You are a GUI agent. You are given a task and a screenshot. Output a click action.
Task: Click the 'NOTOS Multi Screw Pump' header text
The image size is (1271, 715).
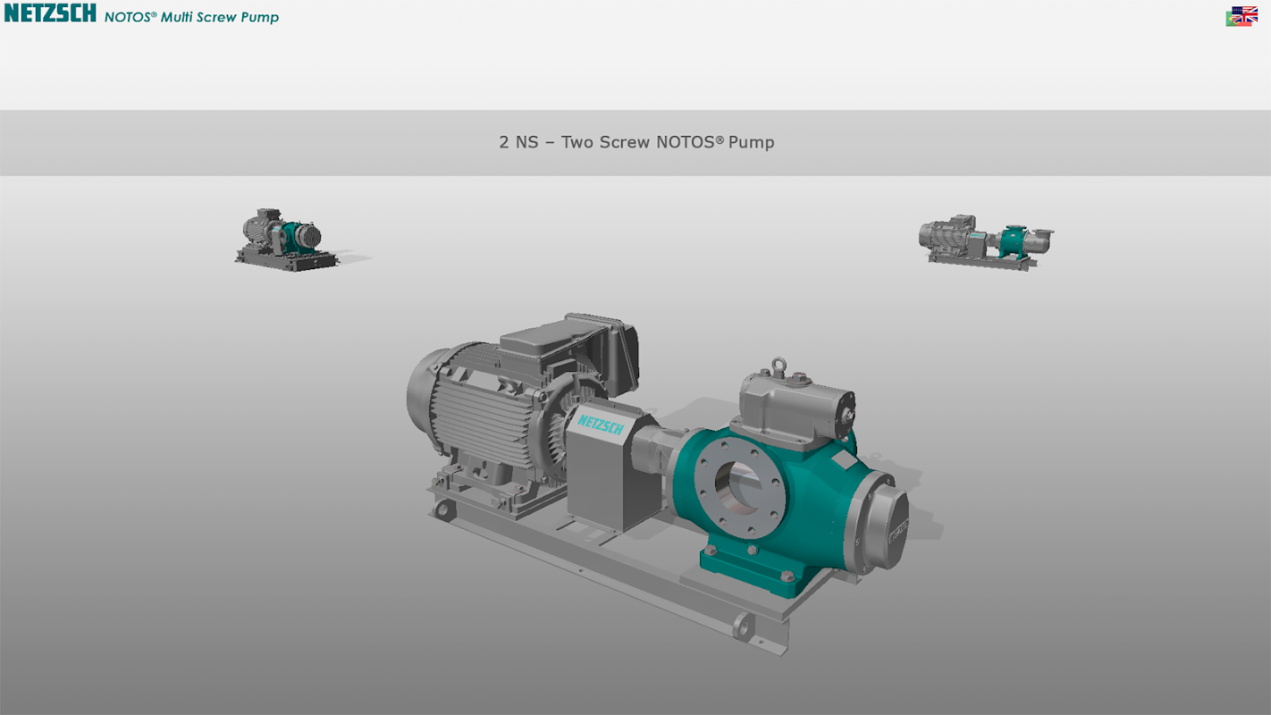point(191,17)
